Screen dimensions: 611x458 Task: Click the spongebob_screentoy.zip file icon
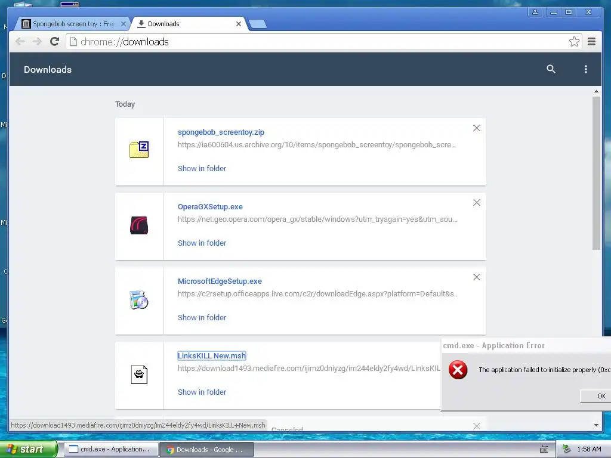click(x=139, y=150)
